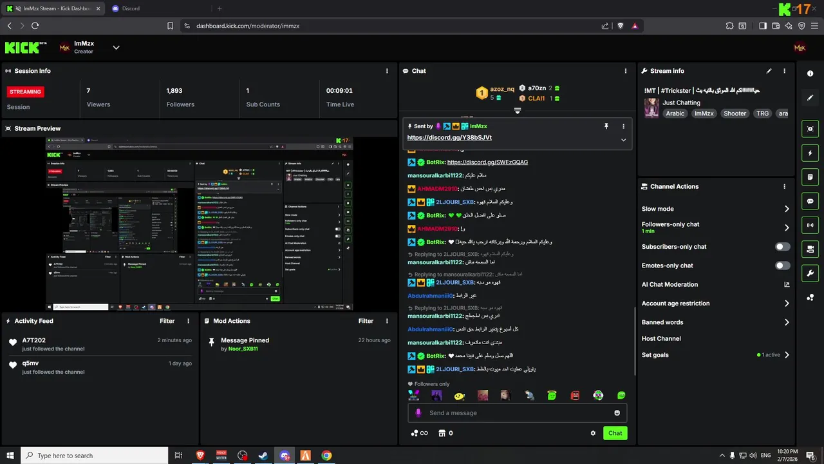The image size is (824, 464).
Task: Open the ImMzx creator account dropdown
Action: click(x=116, y=47)
